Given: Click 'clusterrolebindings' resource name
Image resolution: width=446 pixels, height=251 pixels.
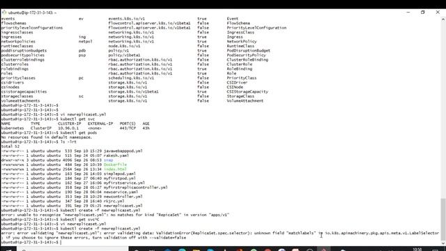Looking at the screenshot, I should tap(23, 60).
